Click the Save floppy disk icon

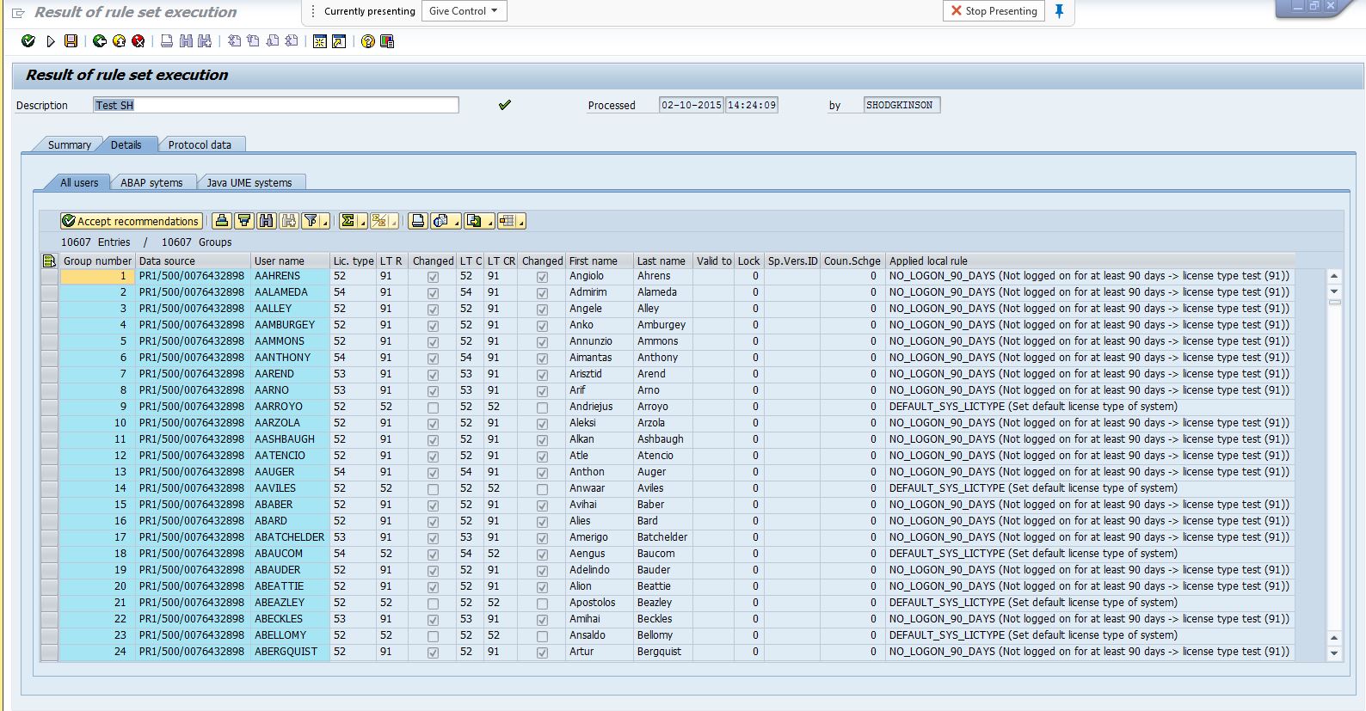coord(71,41)
